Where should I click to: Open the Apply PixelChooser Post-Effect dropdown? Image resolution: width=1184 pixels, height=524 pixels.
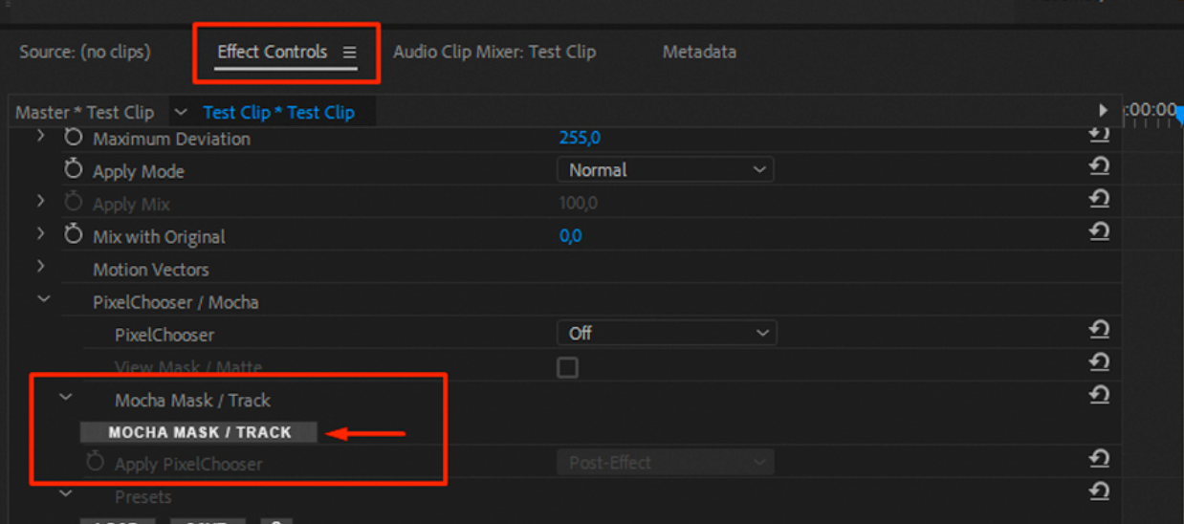click(x=666, y=463)
